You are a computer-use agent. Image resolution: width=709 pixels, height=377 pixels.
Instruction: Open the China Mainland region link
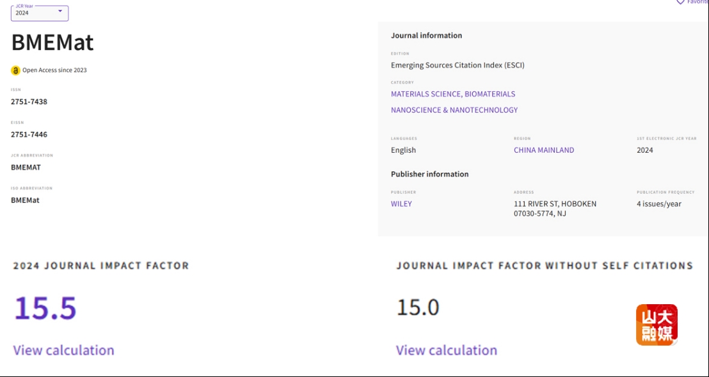[x=544, y=150]
